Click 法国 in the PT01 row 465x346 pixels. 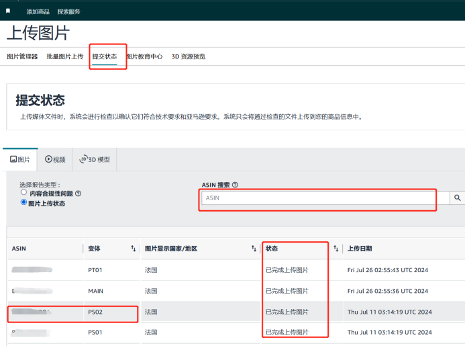coord(151,270)
